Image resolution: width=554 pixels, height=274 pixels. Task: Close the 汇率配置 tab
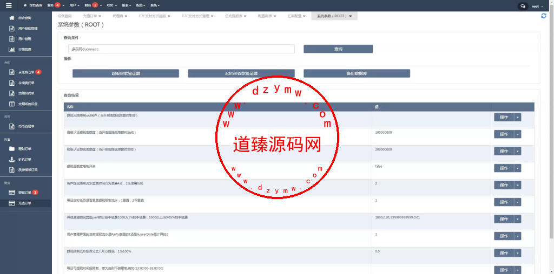coord(304,16)
